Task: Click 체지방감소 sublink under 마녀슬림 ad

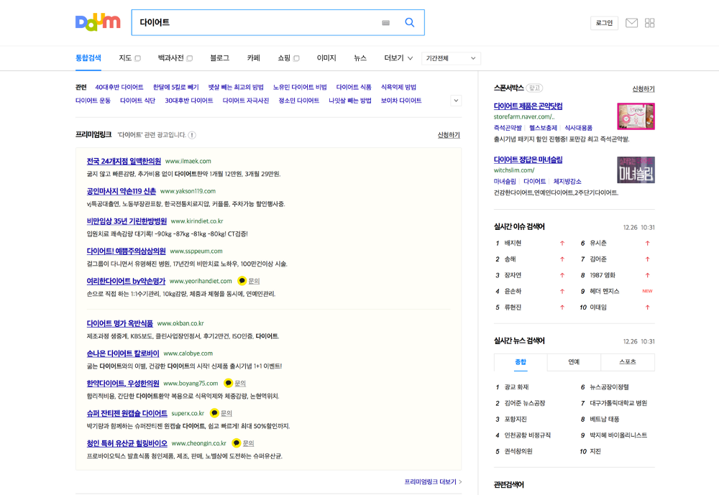Action: [x=567, y=182]
